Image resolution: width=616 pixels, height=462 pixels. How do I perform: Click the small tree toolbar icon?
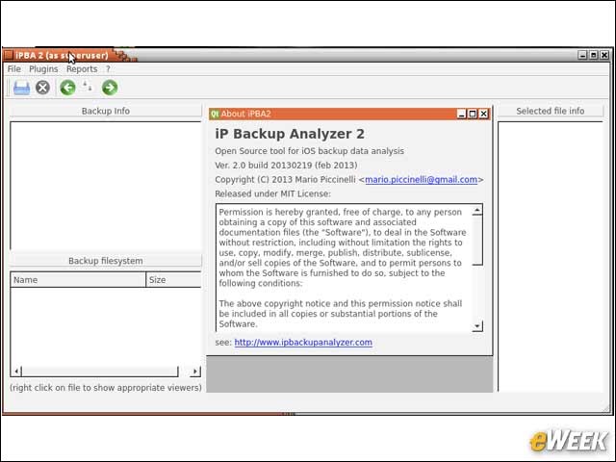(x=88, y=86)
